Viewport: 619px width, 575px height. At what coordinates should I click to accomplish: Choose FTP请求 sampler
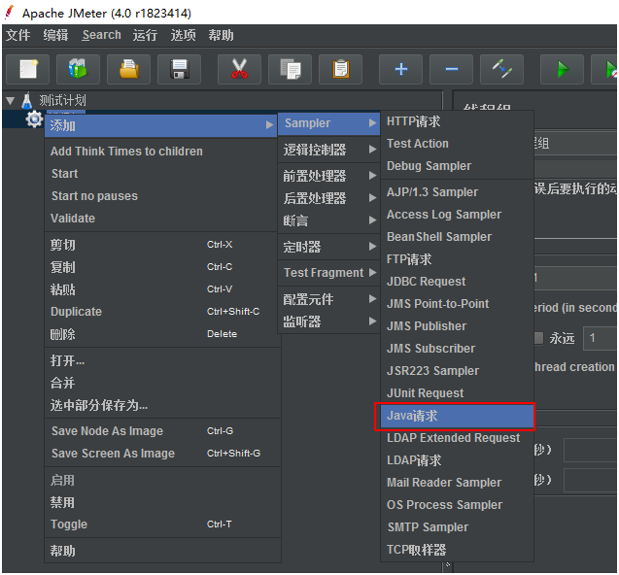tap(457, 259)
